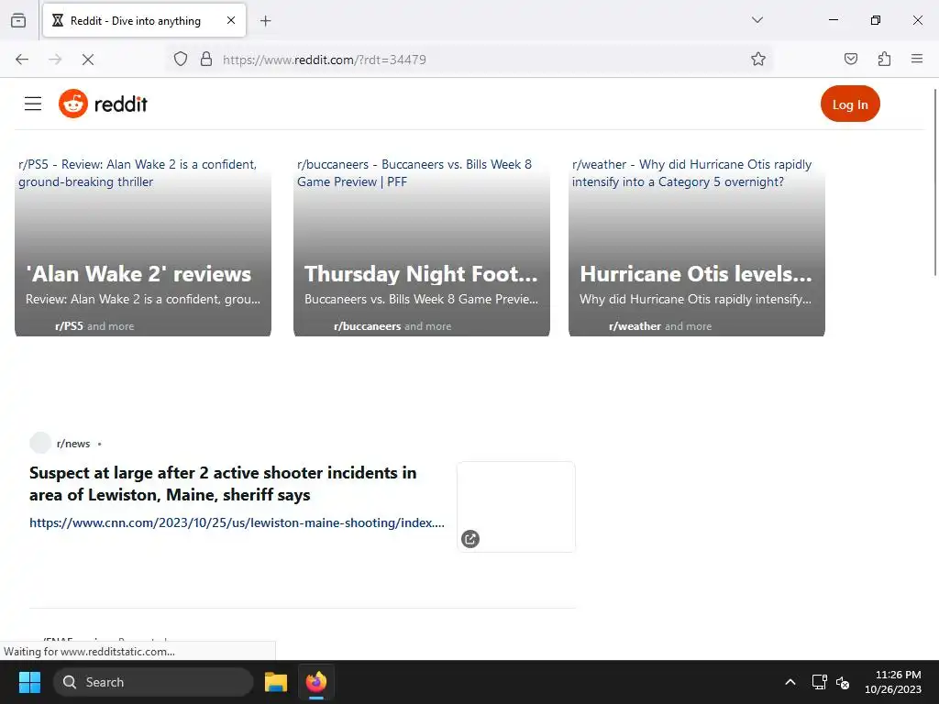The image size is (939, 704).
Task: Click r/PS5 label on Alan Wake card
Action: [x=69, y=326]
